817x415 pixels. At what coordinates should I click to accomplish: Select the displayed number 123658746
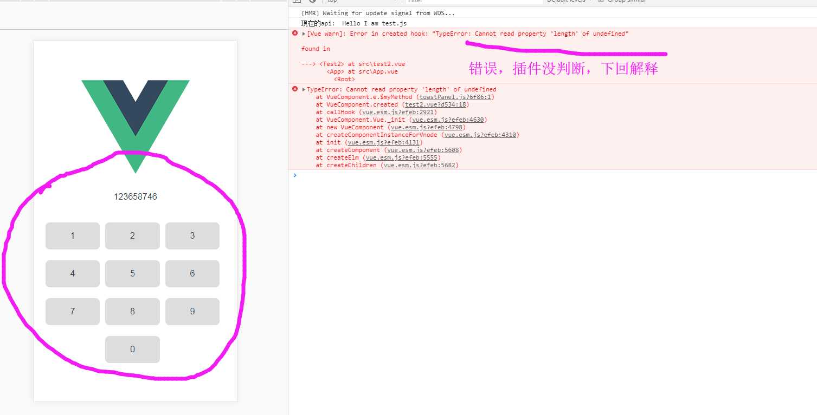pos(136,196)
